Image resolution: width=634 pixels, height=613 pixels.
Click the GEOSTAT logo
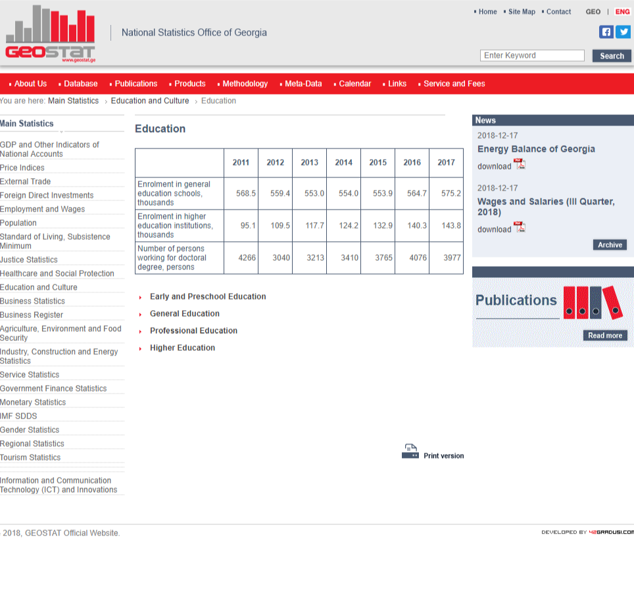(x=51, y=34)
